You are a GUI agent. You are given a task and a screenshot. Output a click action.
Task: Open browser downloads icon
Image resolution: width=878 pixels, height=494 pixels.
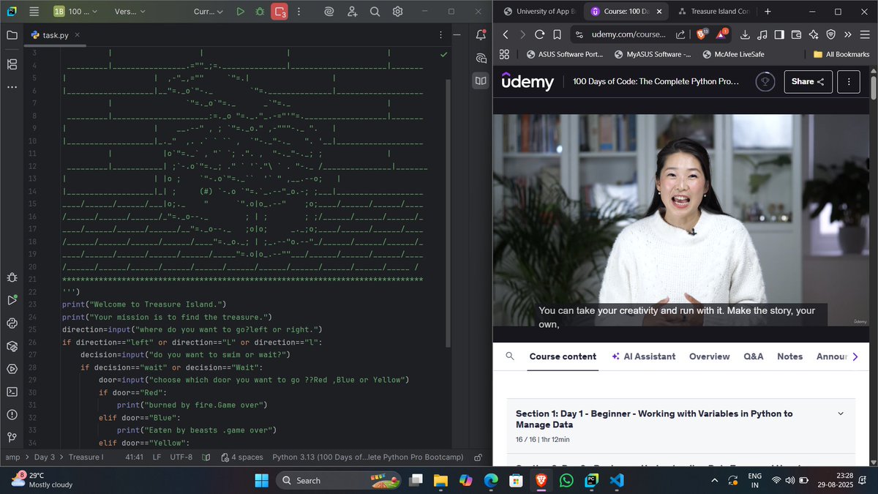click(745, 34)
